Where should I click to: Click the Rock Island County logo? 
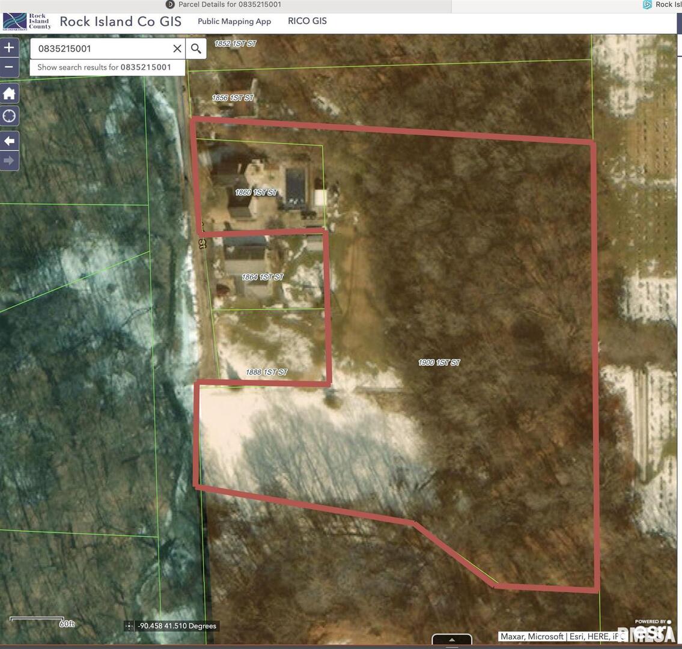(x=27, y=22)
